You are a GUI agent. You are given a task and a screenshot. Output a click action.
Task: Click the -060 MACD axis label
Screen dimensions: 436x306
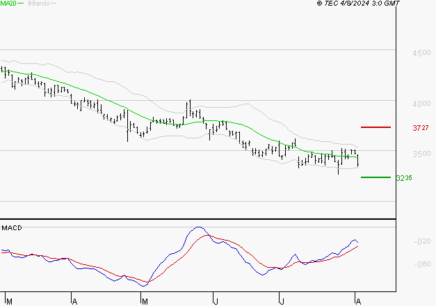click(x=422, y=264)
